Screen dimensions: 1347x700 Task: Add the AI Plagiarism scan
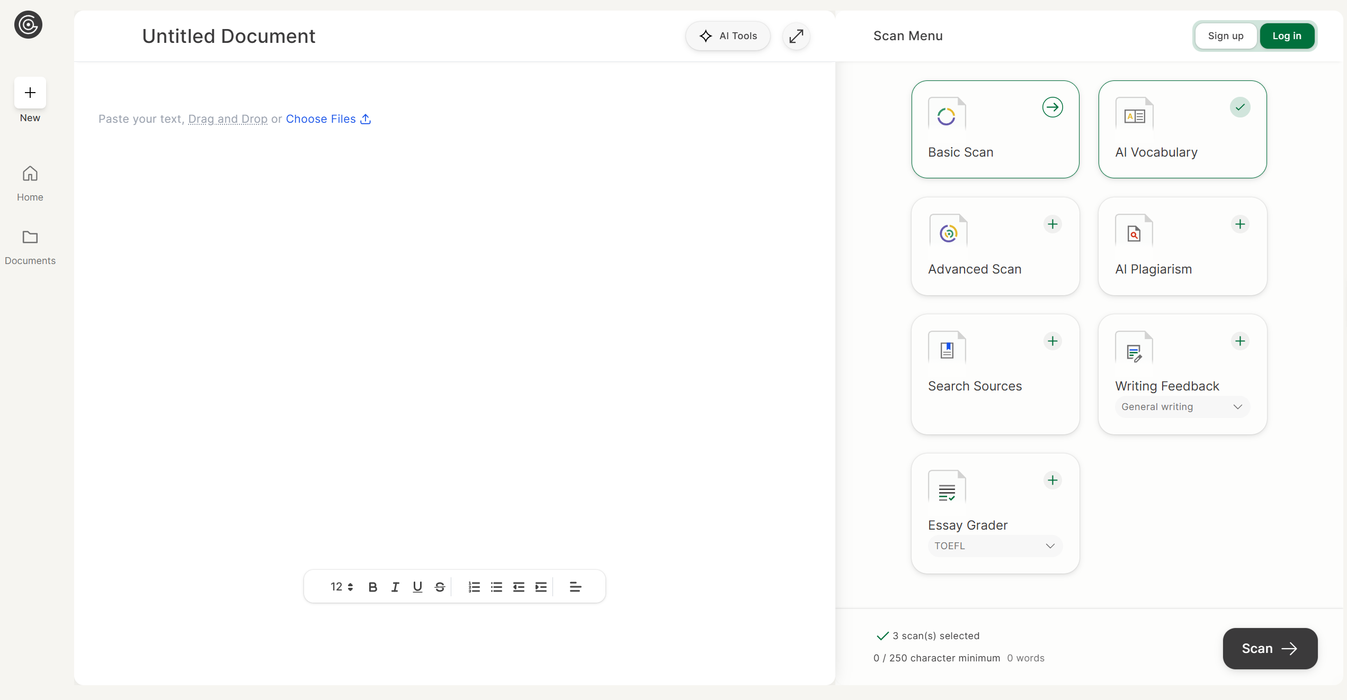point(1240,224)
